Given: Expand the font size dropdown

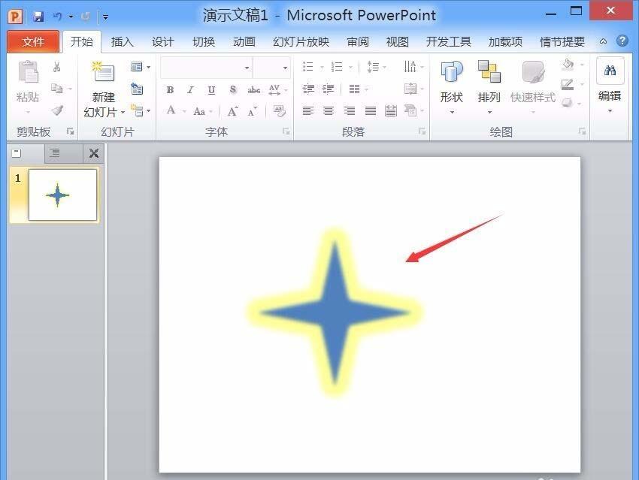Looking at the screenshot, I should [285, 68].
